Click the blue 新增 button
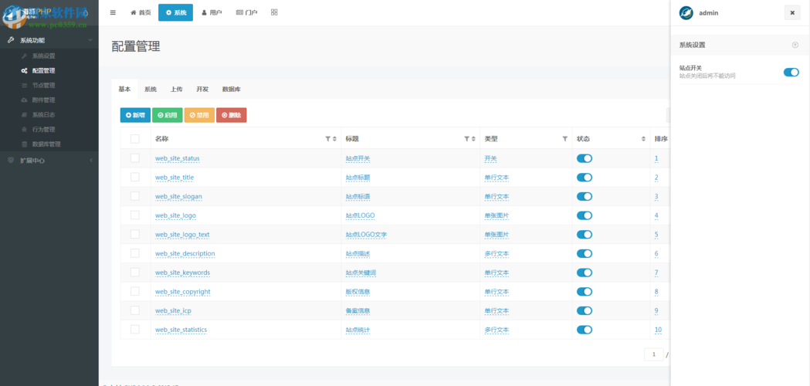Viewport: 810px width, 386px height. coord(135,115)
